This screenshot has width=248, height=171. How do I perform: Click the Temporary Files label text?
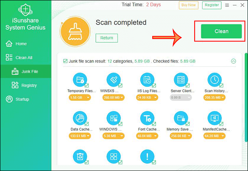coord(81,91)
